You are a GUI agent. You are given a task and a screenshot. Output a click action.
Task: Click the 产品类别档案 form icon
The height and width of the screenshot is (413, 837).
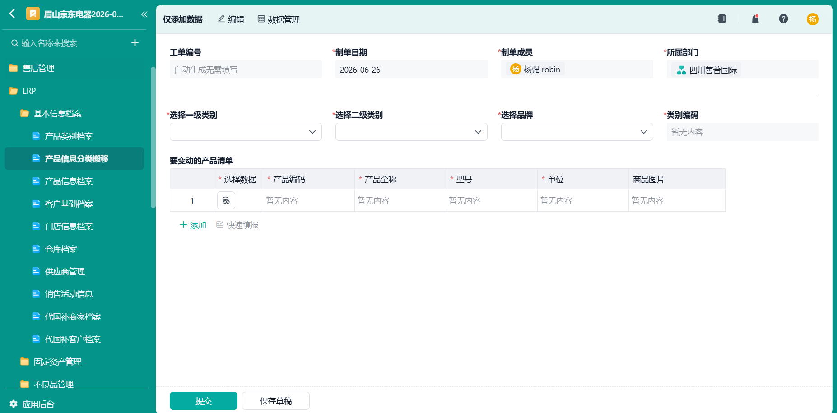coord(36,136)
